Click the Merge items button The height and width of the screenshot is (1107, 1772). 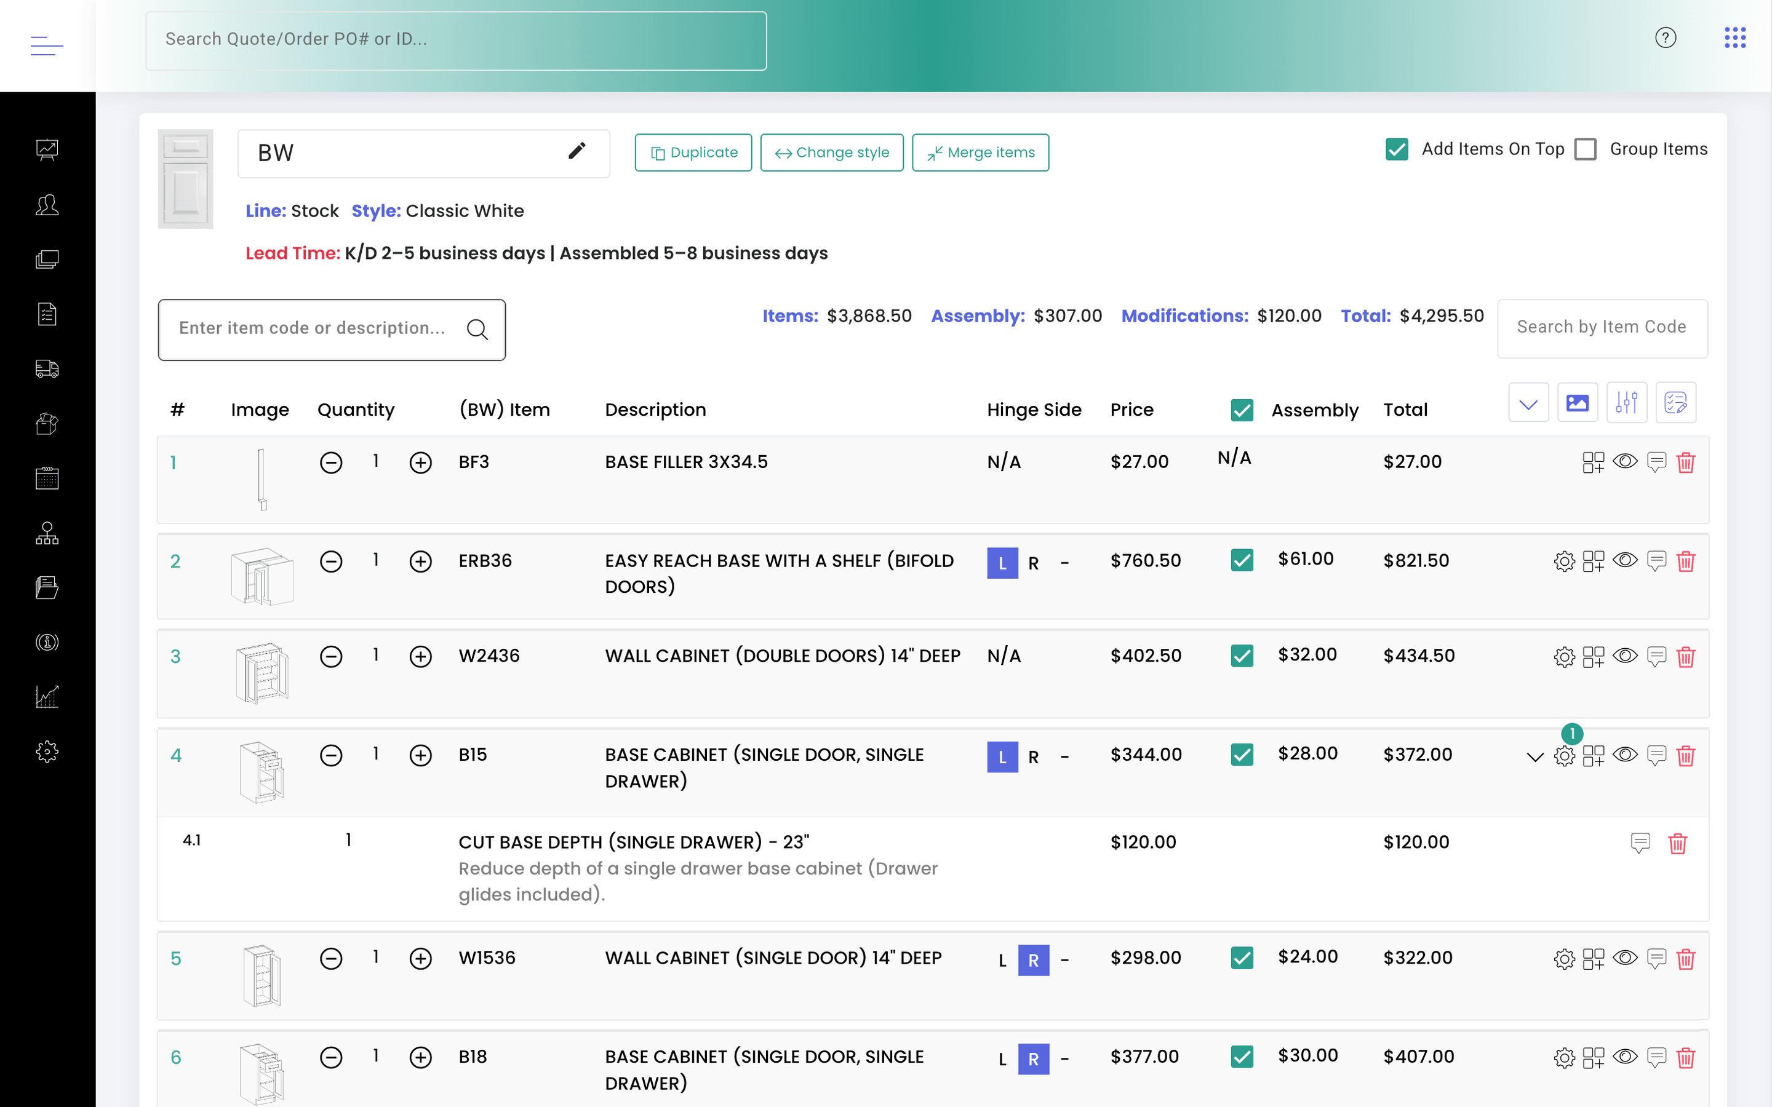point(981,153)
